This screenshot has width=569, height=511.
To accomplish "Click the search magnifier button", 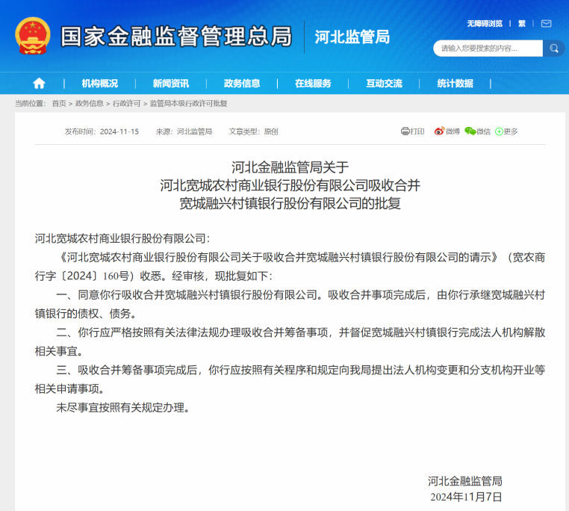I will [x=554, y=49].
